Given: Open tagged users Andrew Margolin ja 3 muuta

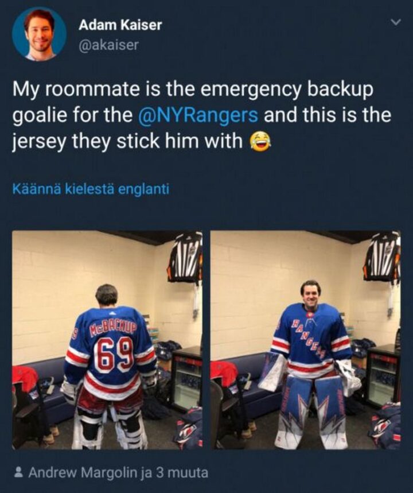Looking at the screenshot, I should (x=118, y=472).
